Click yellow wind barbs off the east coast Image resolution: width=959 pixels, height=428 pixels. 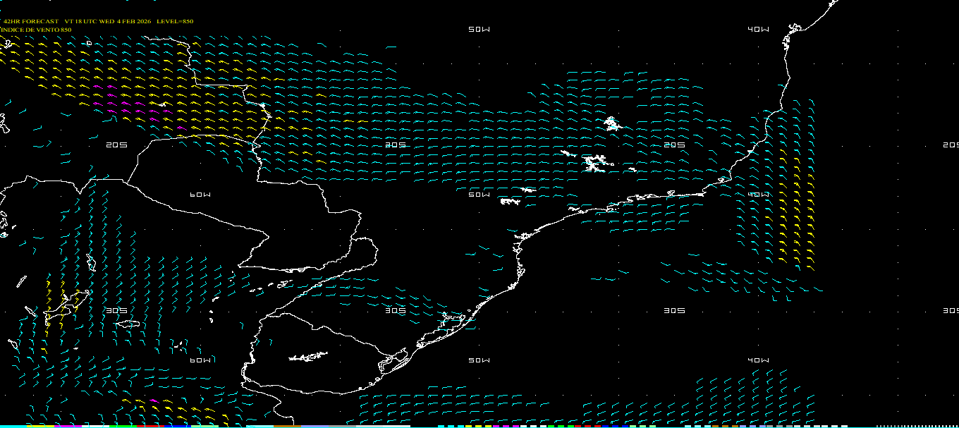pos(795,212)
